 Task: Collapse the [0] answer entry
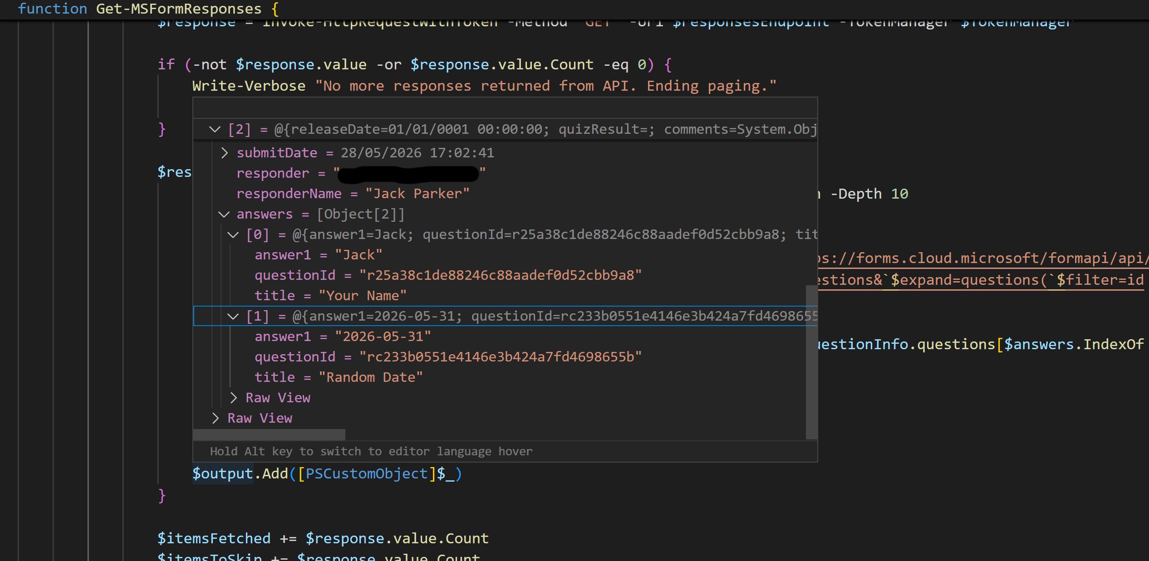pos(233,234)
